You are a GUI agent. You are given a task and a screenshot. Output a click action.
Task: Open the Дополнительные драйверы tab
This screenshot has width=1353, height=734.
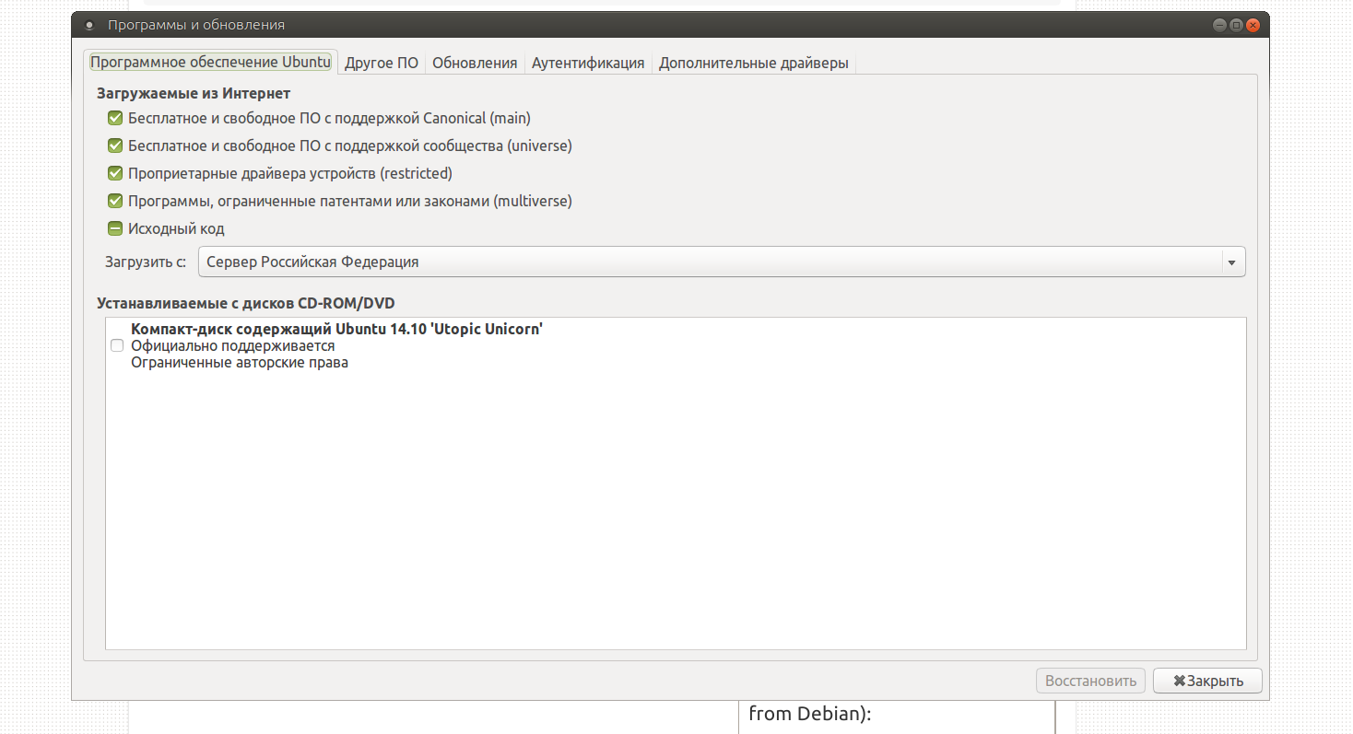(754, 63)
